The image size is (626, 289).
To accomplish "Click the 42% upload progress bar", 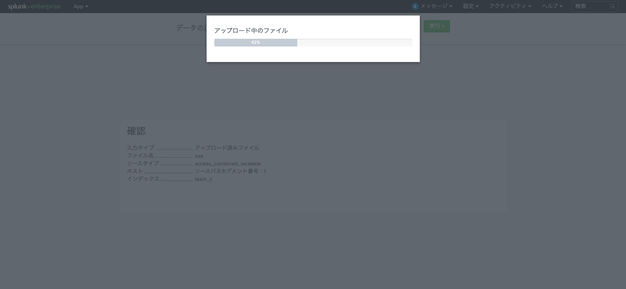I will [313, 43].
